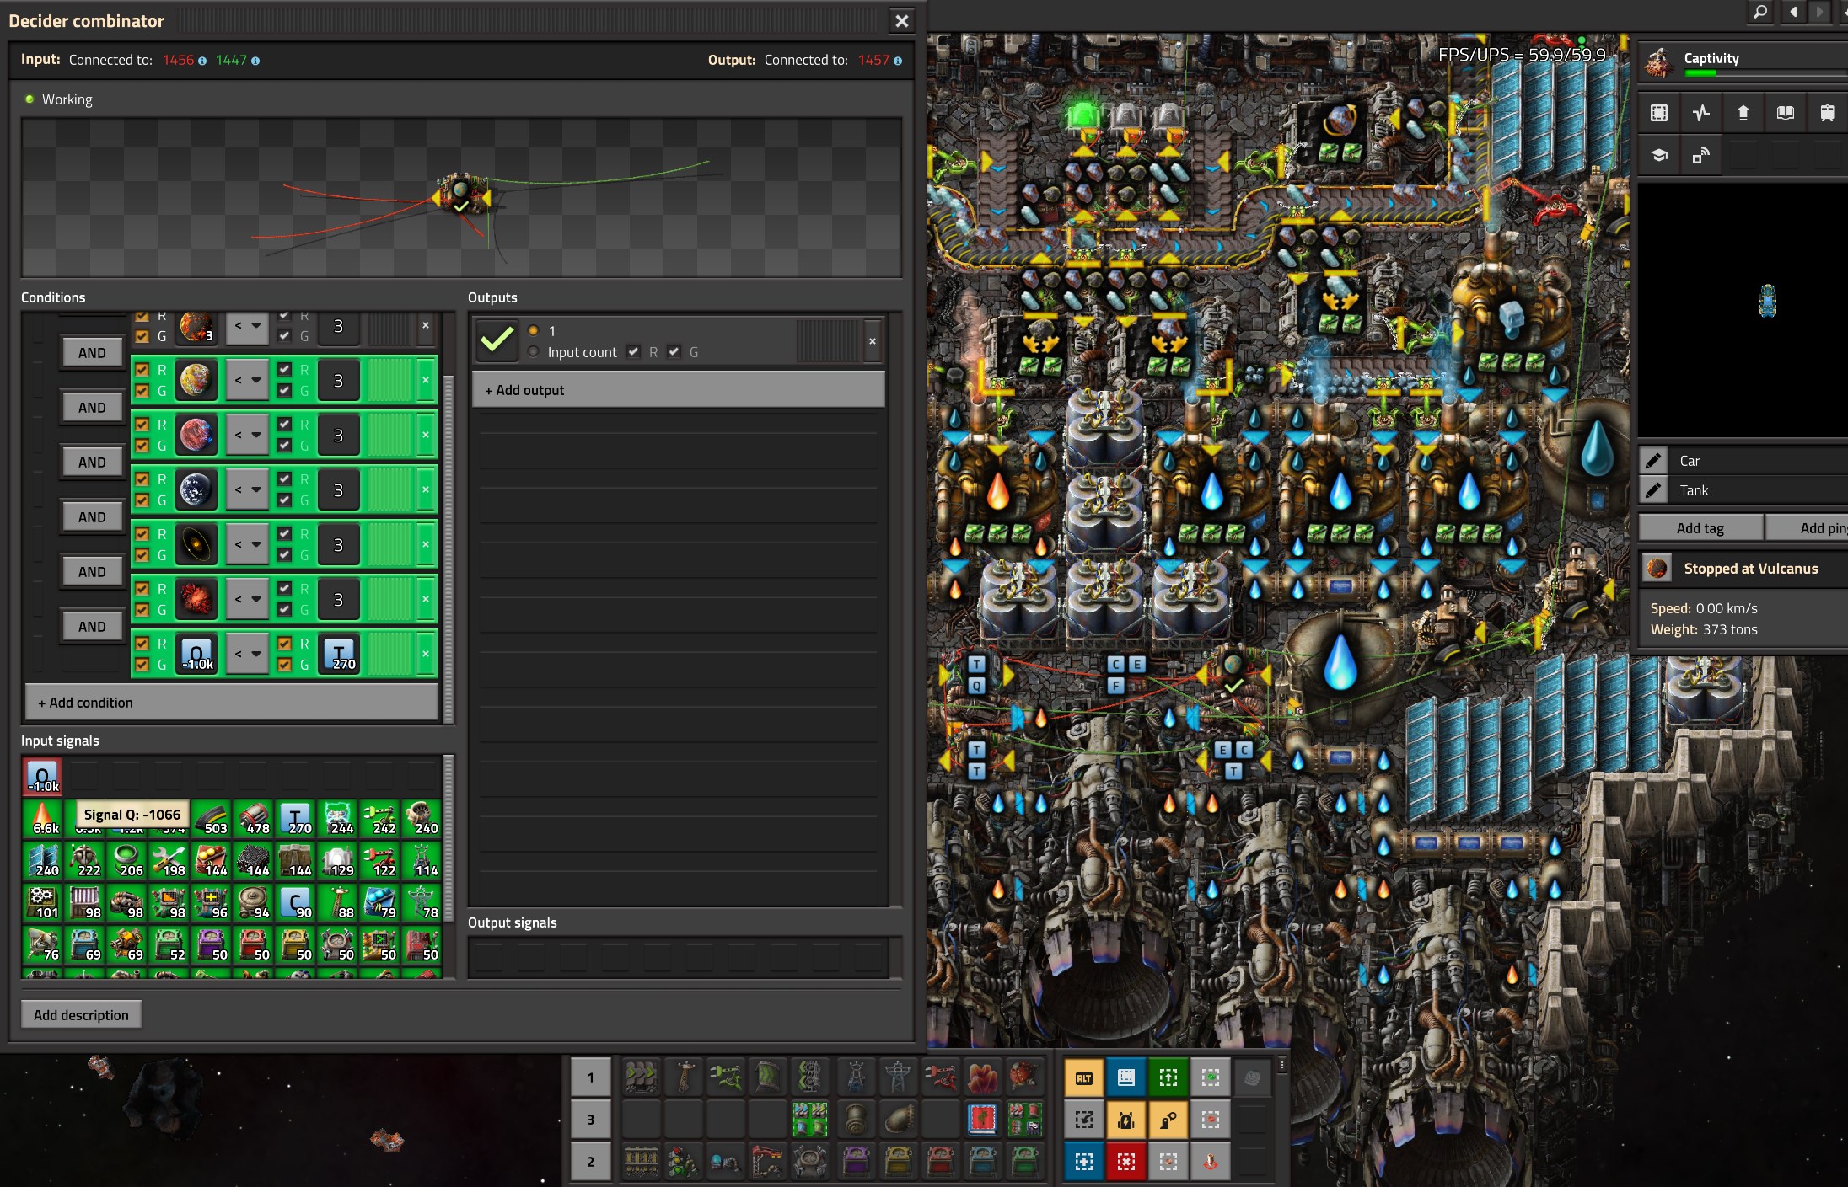Pick the purple chest in quickbar
The width and height of the screenshot is (1848, 1187).
click(x=856, y=1162)
